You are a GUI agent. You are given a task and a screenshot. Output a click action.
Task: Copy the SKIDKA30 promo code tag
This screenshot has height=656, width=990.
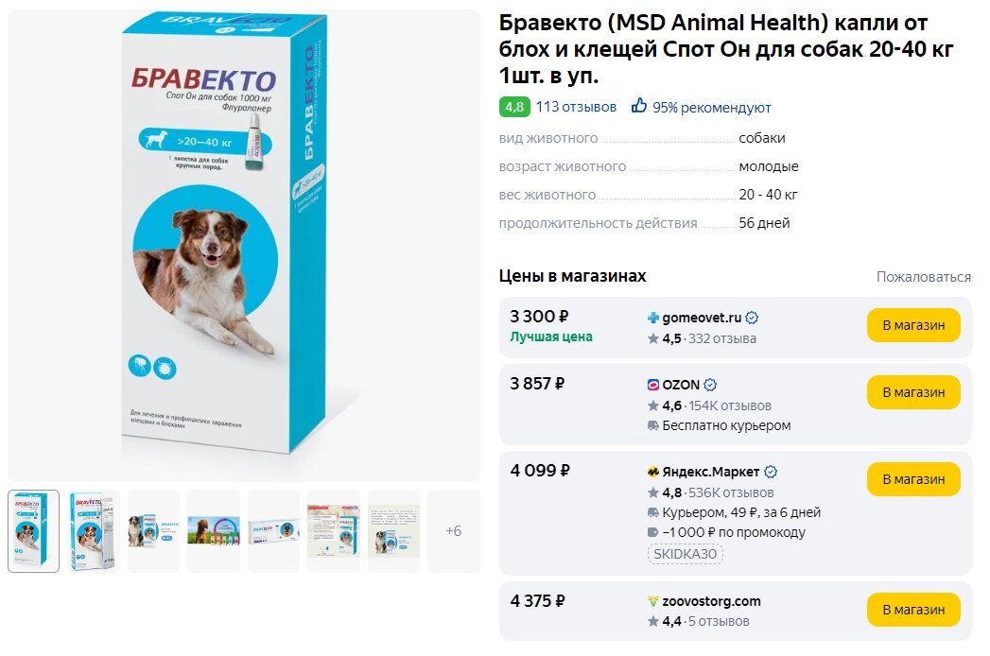(685, 554)
